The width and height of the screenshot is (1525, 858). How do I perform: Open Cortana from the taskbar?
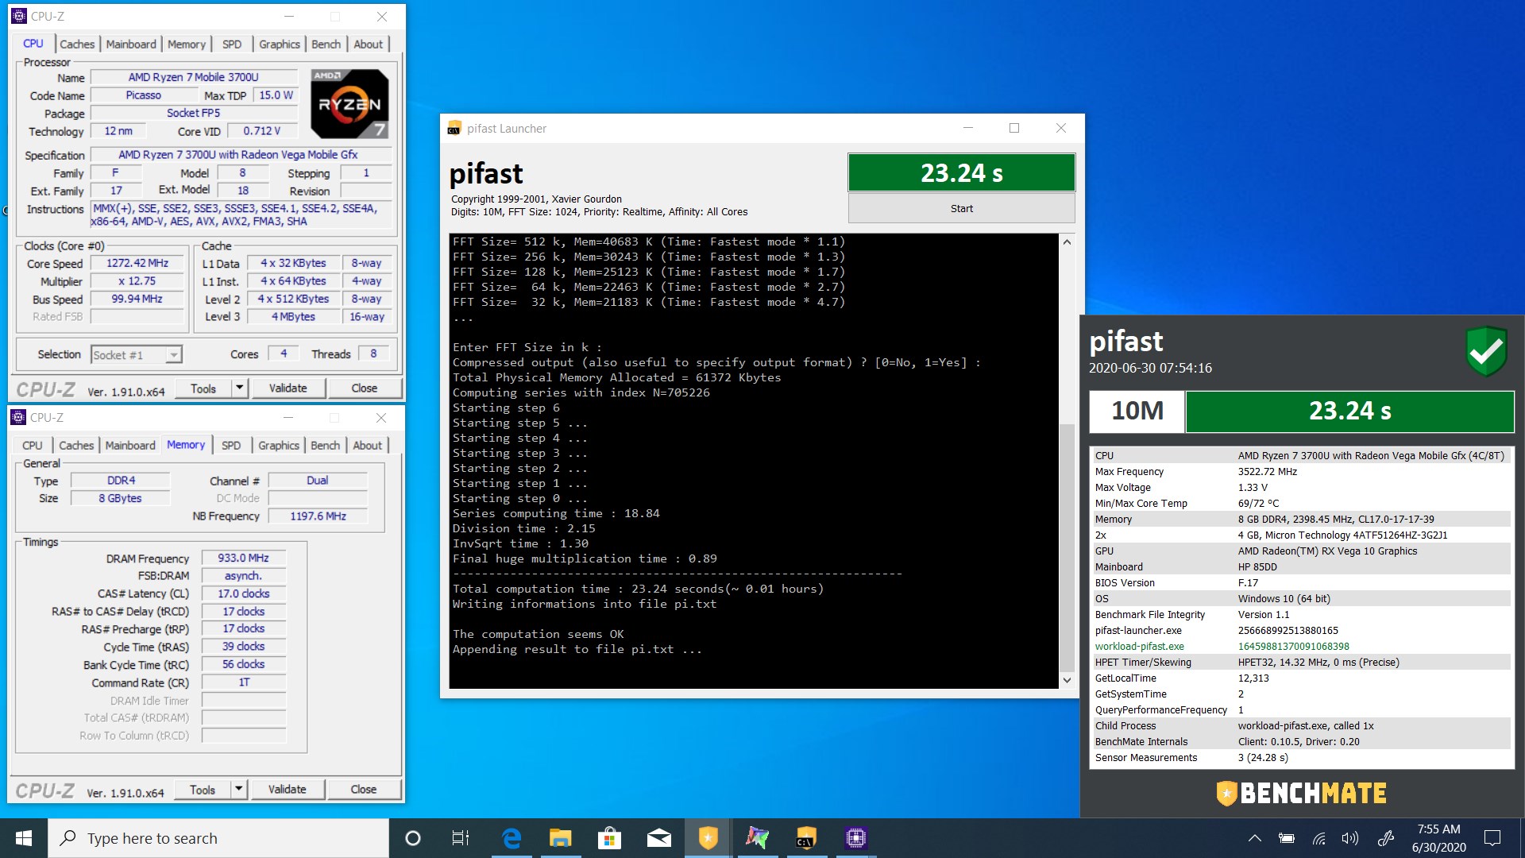[412, 838]
